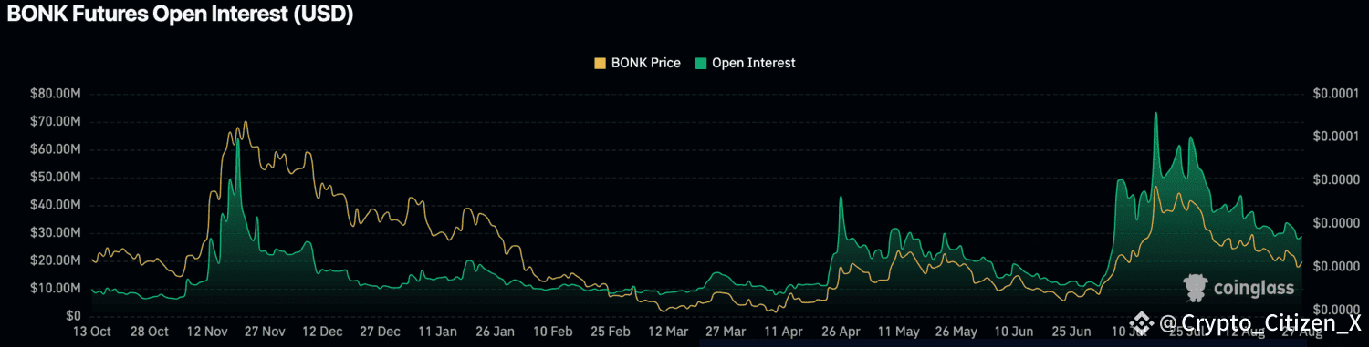Select the chart title BONK Futures Open Interest
The height and width of the screenshot is (347, 1369).
click(180, 14)
